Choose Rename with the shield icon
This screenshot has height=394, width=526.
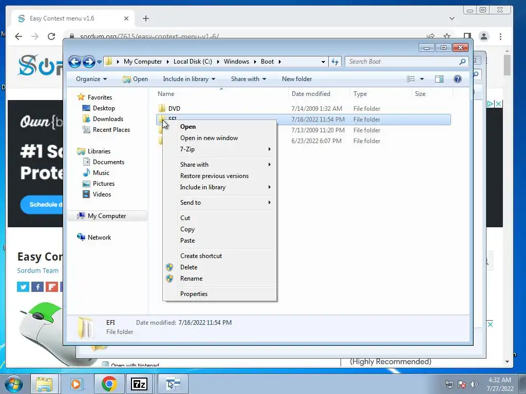point(220,279)
